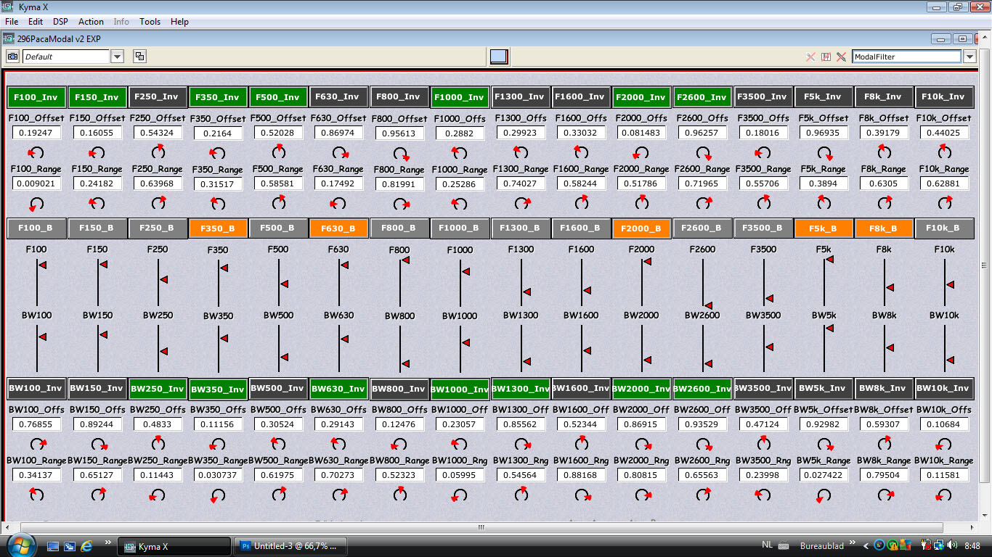
Task: Open the ModalFilter selection dropdown
Action: (x=971, y=56)
